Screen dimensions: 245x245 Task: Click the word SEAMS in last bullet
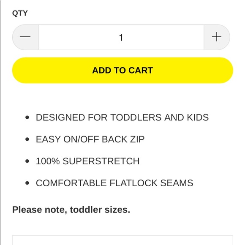point(177,183)
